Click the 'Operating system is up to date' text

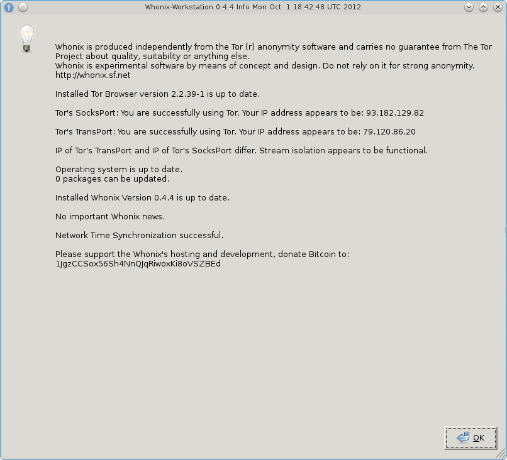[119, 170]
